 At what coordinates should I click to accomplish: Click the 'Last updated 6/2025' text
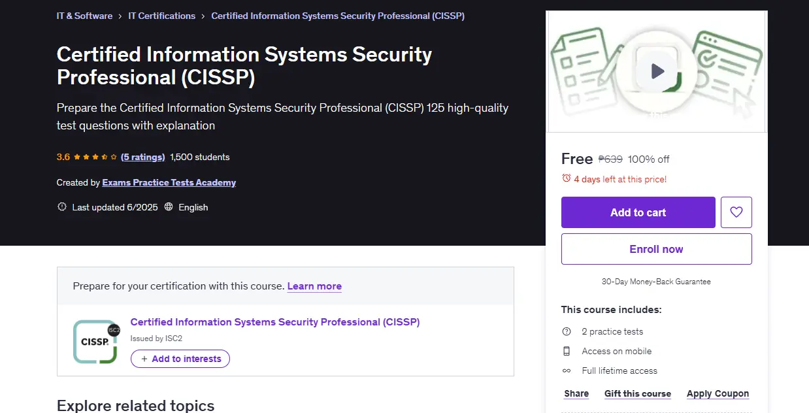coord(115,207)
